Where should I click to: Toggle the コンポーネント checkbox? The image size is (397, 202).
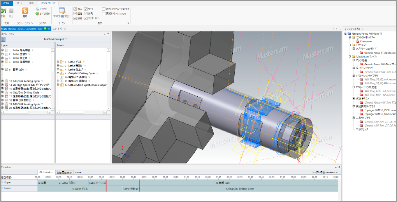click(86, 18)
